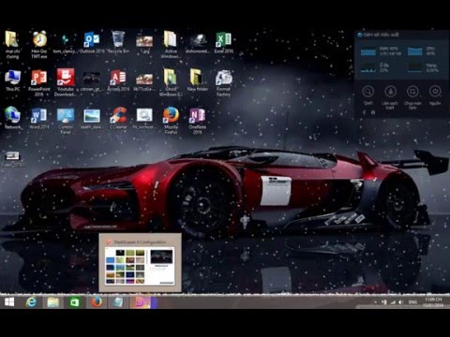The image size is (450, 337).
Task: Open the landscape image file beside Control Panel
Action: click(92, 119)
